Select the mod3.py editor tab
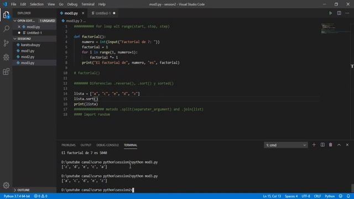The height and width of the screenshot is (199, 354). click(71, 13)
